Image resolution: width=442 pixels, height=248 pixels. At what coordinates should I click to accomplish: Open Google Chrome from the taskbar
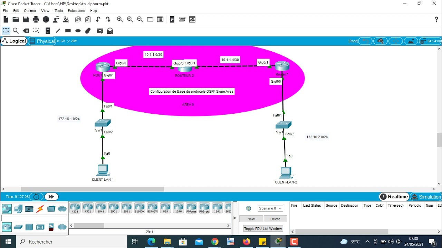coord(214,241)
